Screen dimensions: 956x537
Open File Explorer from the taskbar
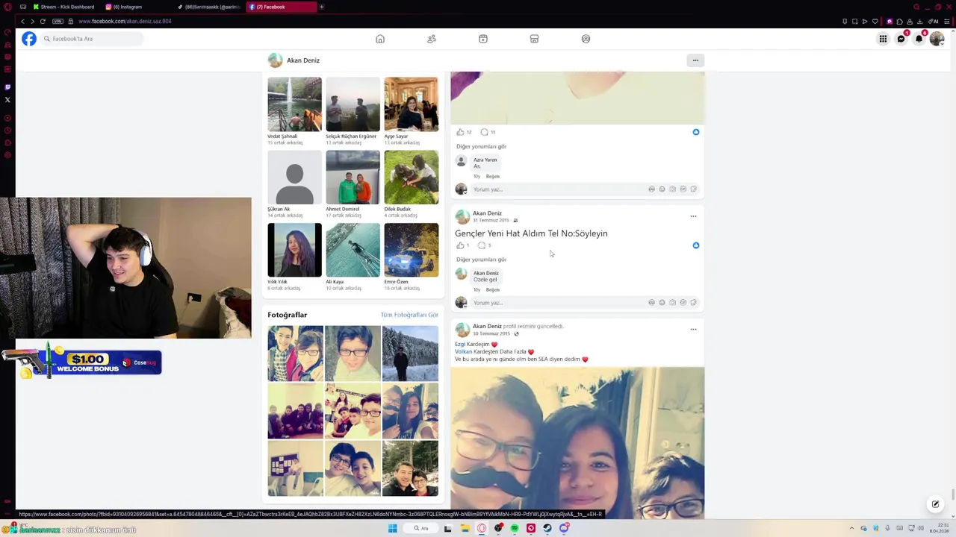(x=465, y=528)
